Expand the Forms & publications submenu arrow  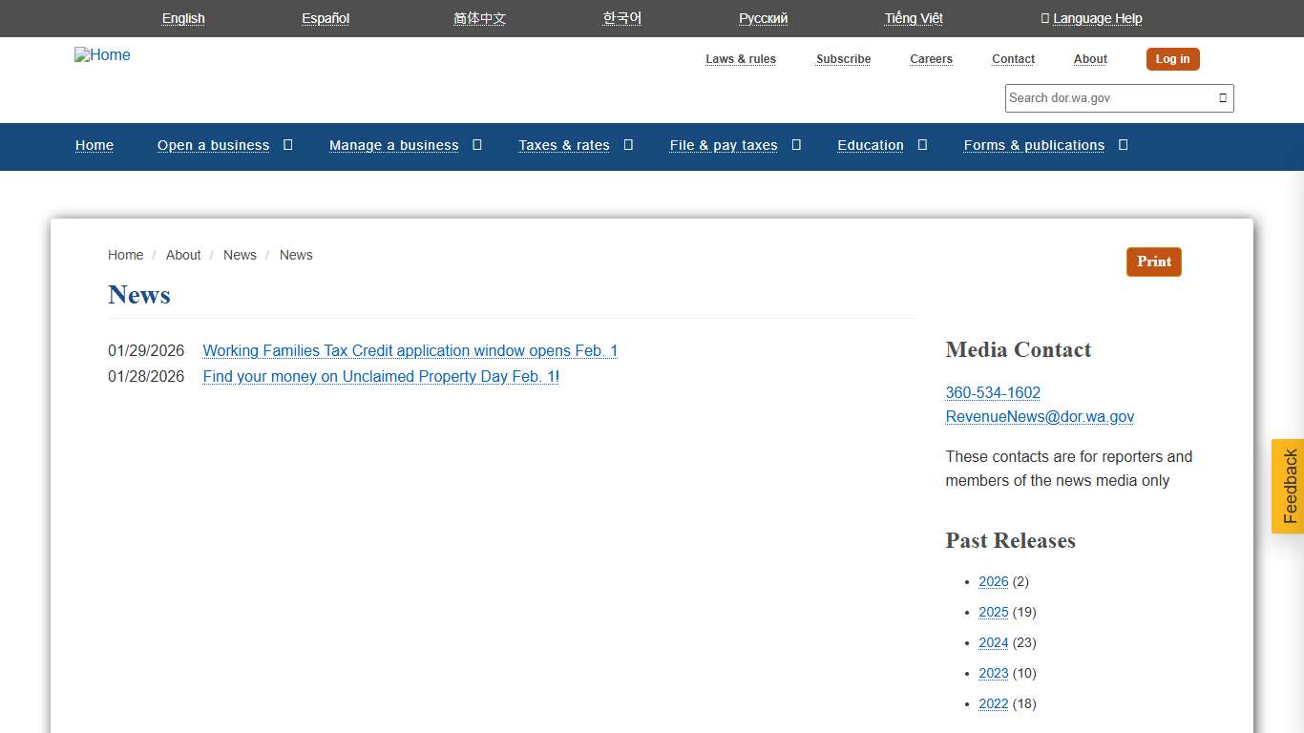click(1123, 145)
